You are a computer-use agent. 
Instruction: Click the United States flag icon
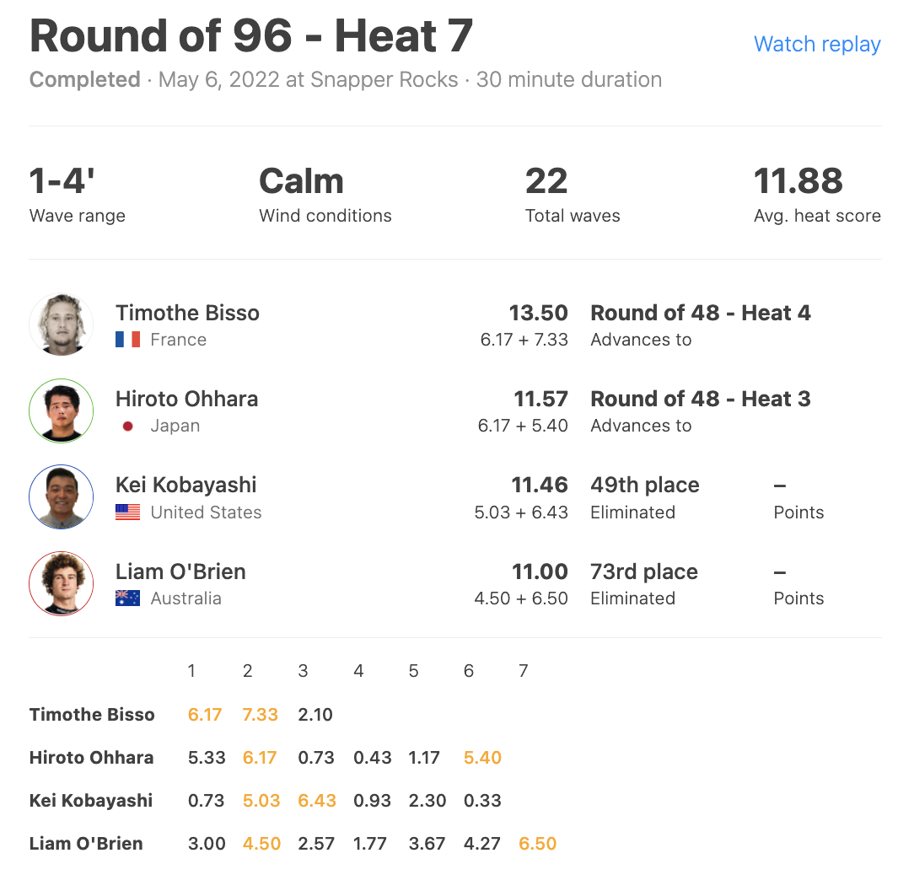coord(127,512)
